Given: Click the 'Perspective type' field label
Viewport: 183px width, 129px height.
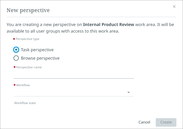Looking at the screenshot, I should pyautogui.click(x=27, y=39).
